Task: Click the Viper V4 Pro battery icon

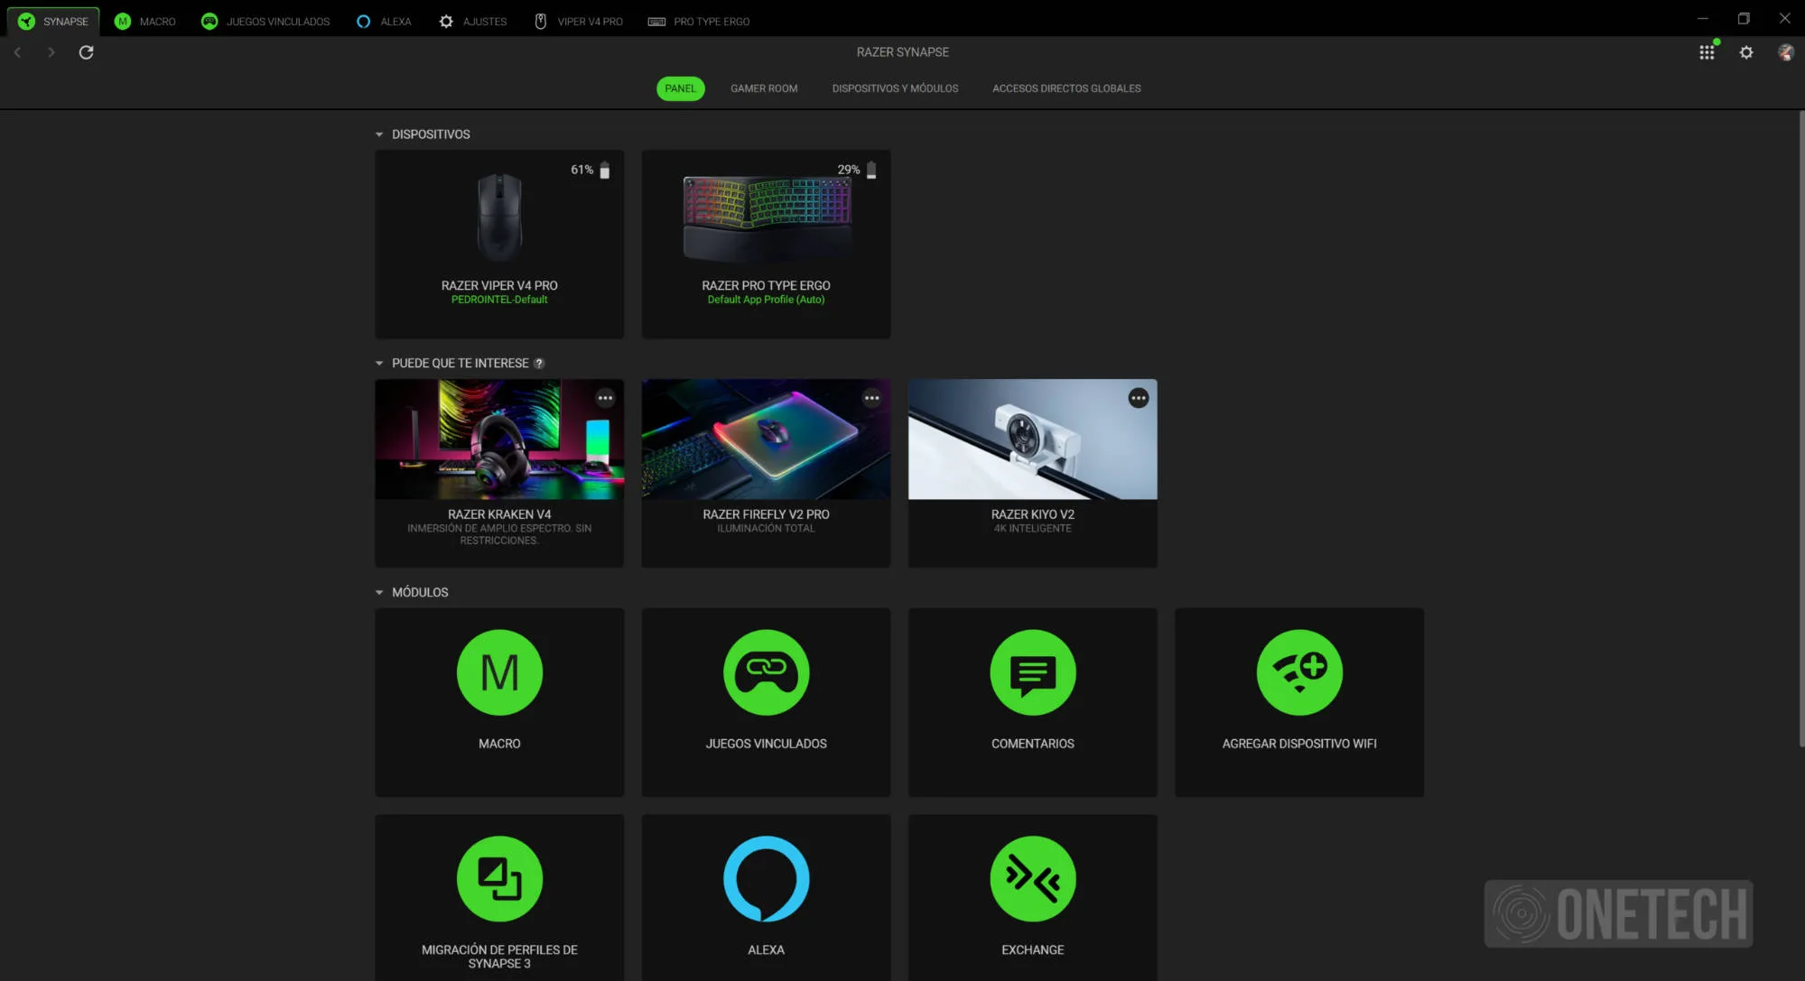Action: (605, 171)
